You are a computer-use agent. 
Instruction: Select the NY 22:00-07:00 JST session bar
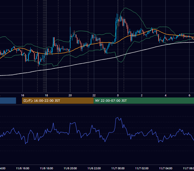coord(144,101)
